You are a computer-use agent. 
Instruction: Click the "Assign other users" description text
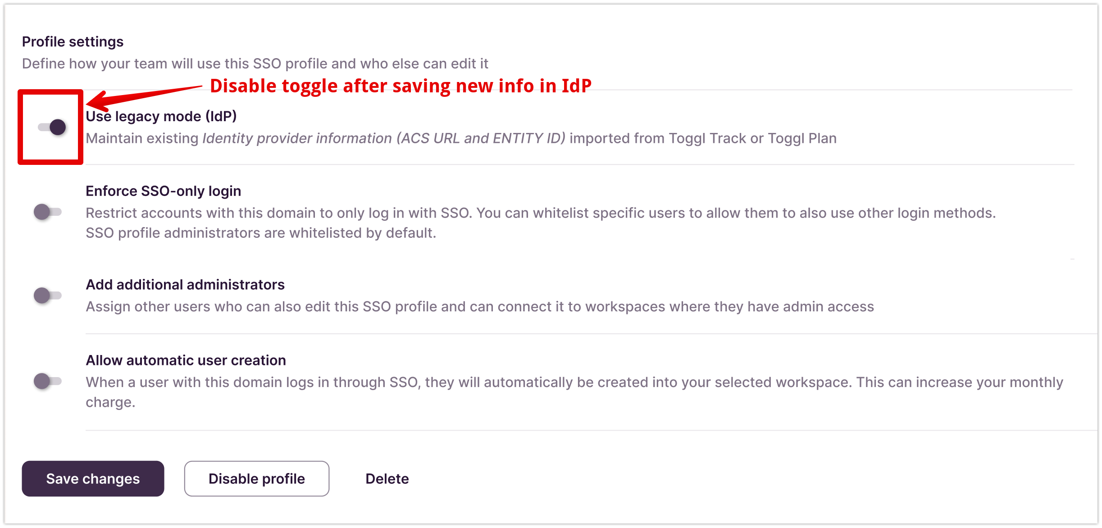[x=480, y=306]
